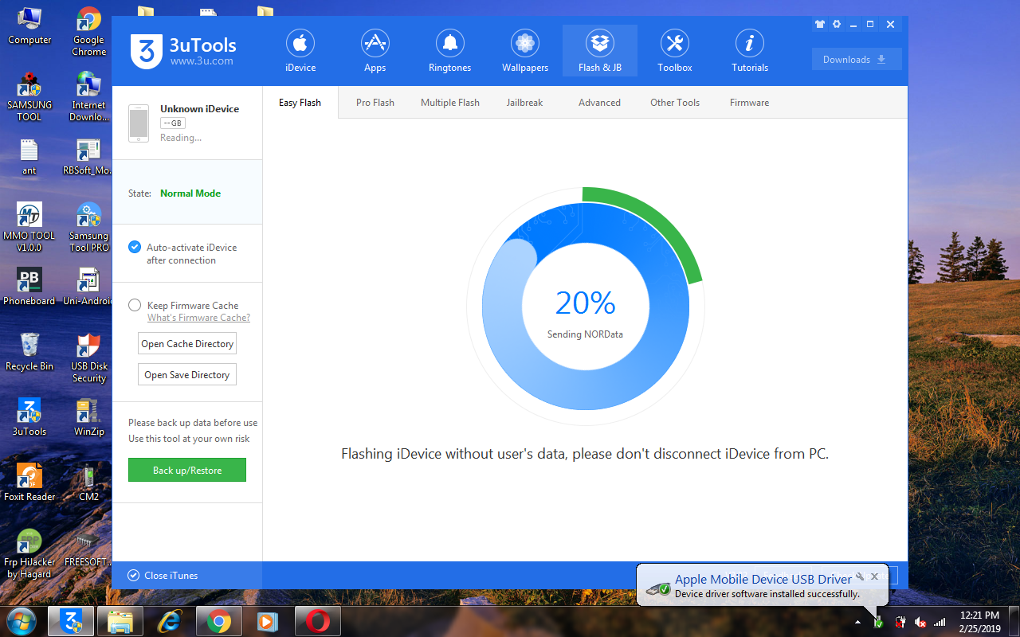Select the WinZip desktop shortcut
The width and height of the screenshot is (1020, 637).
[x=89, y=417]
